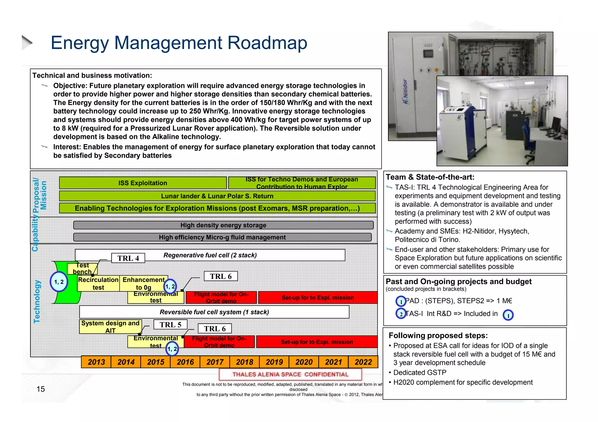Click the ISS Exploitation green bar
This screenshot has width=598, height=422.
pos(143,183)
